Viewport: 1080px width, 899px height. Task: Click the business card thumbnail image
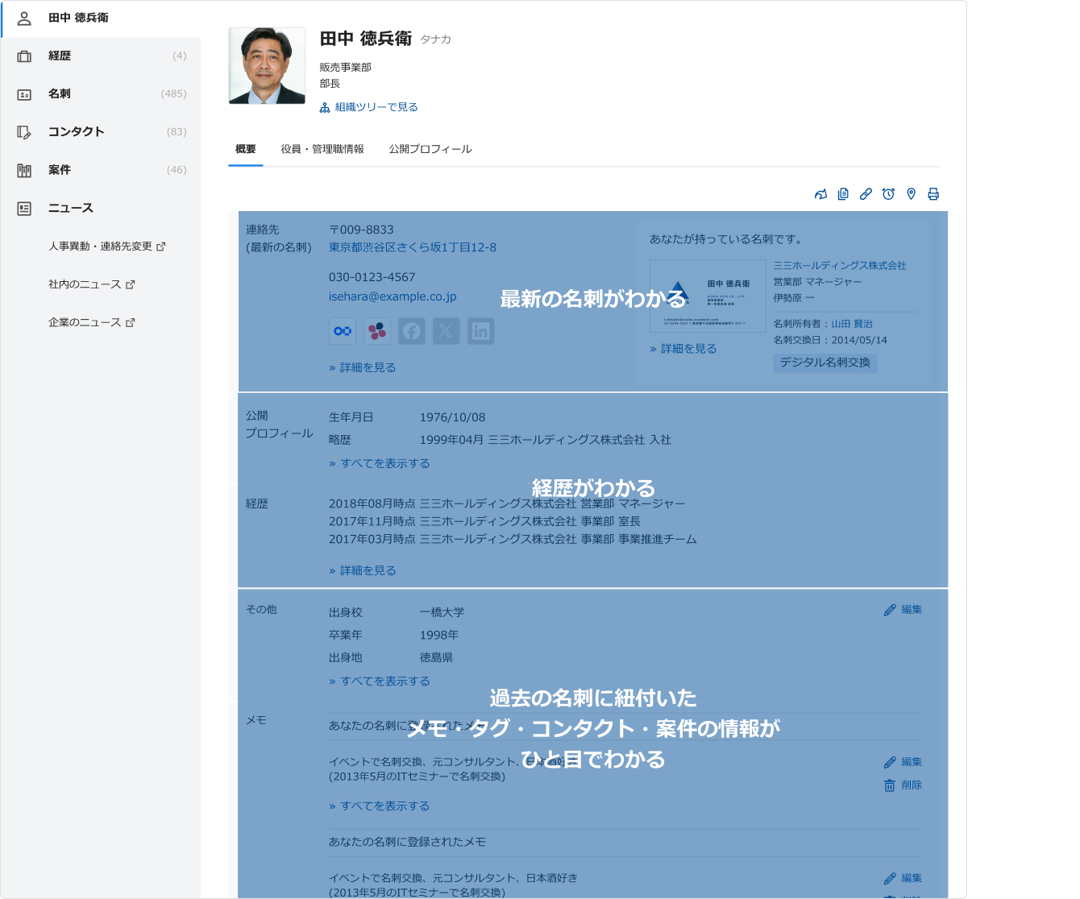point(708,296)
